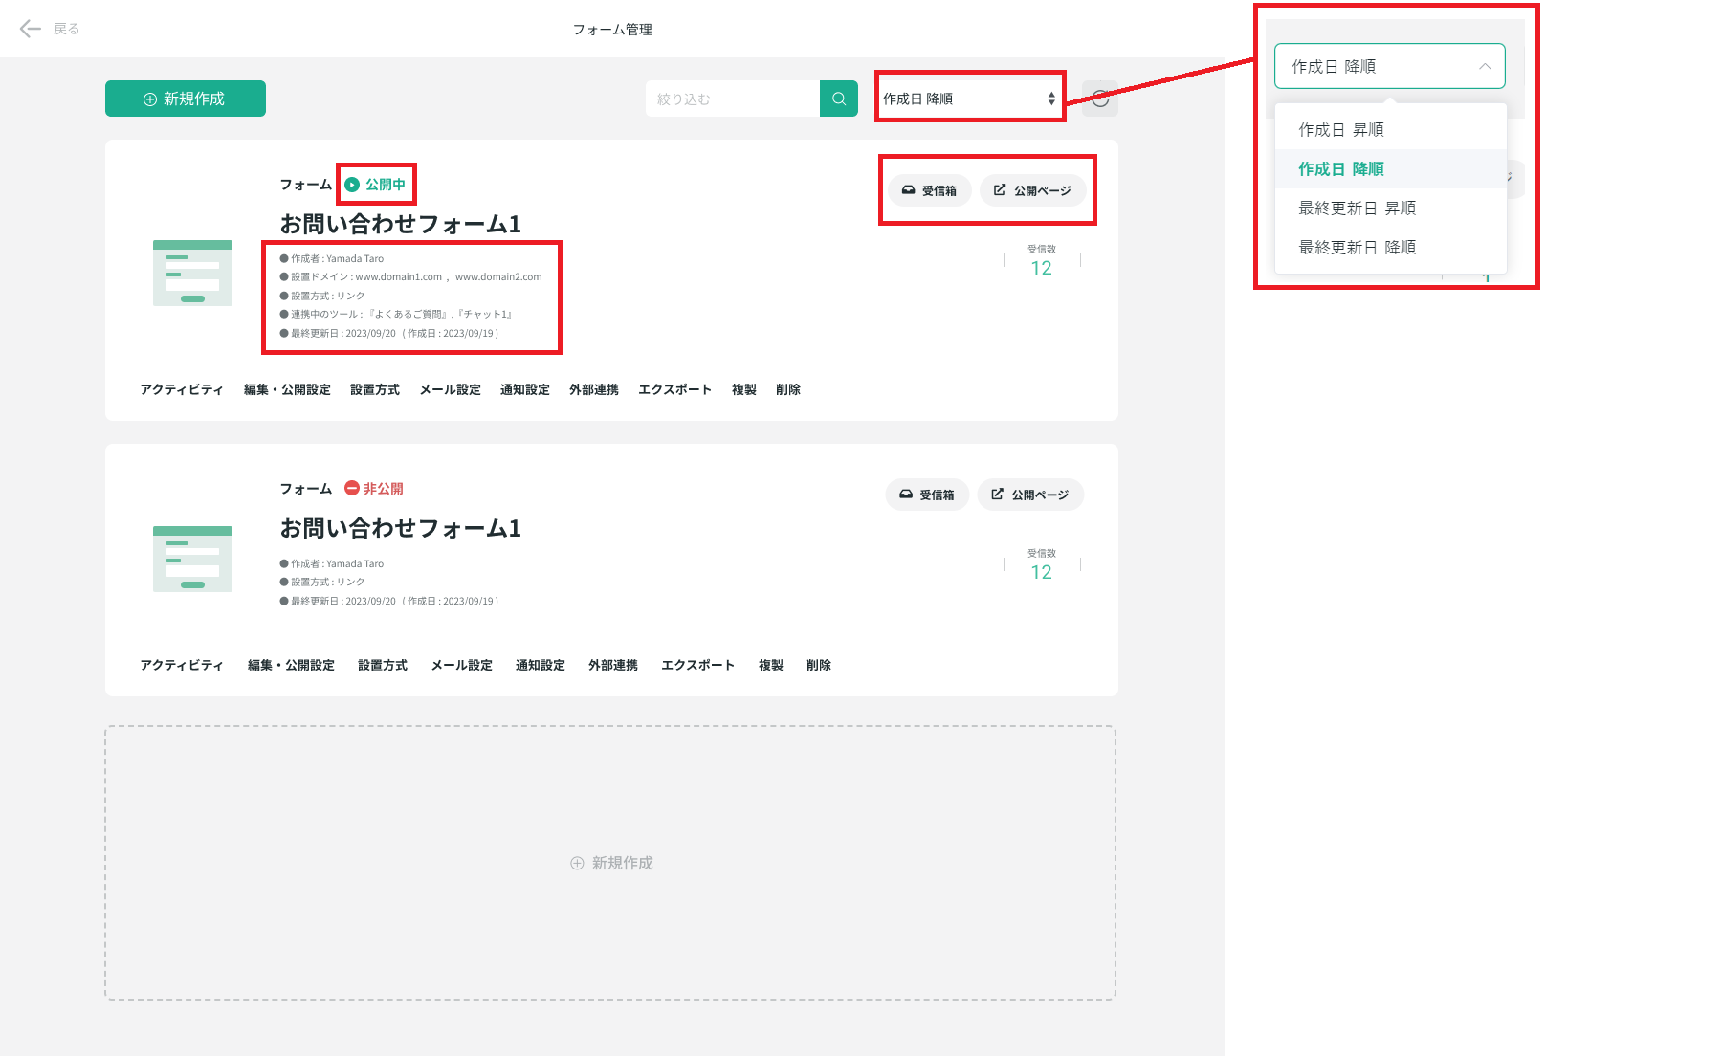The width and height of the screenshot is (1723, 1056).
Task: Click the 新規作成 create button
Action: click(185, 98)
